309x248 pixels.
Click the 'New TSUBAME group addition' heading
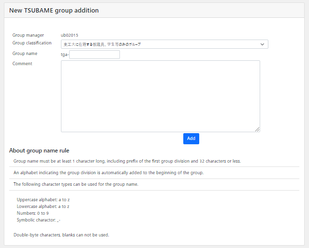tap(54, 11)
